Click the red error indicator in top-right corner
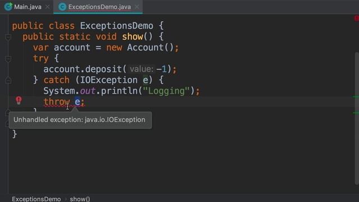This screenshot has width=359, height=202. pyautogui.click(x=357, y=19)
